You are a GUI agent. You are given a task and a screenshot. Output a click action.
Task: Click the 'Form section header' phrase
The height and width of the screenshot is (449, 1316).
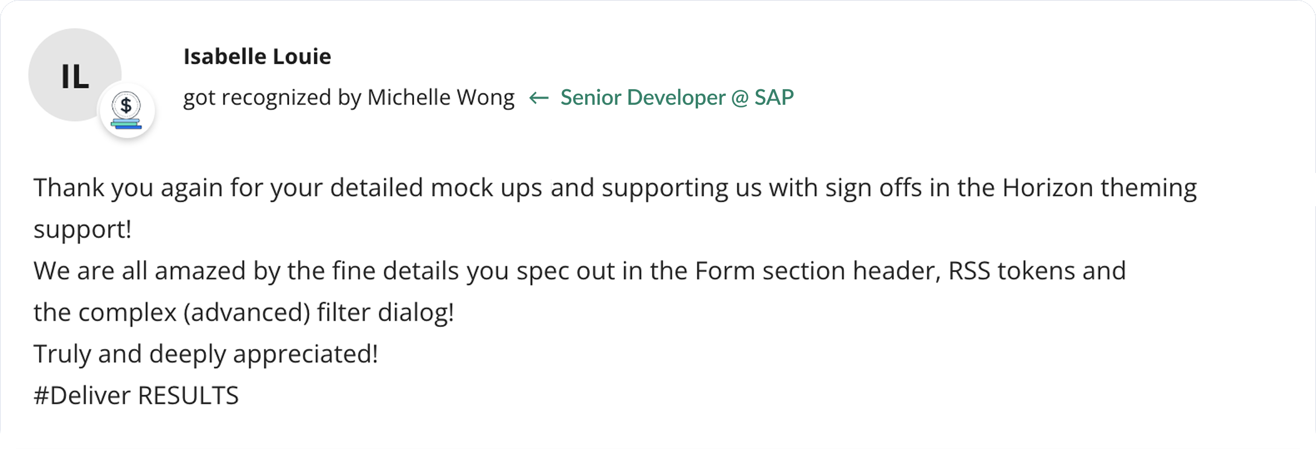tap(817, 271)
